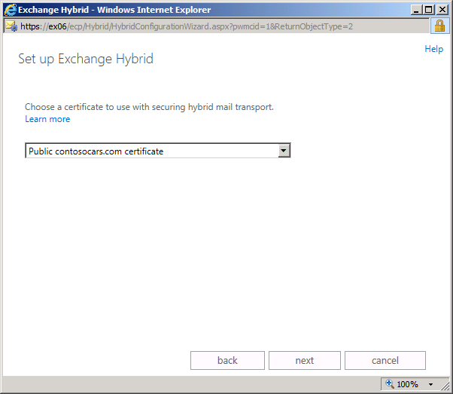
Task: Abort the wizard with cancel button
Action: pyautogui.click(x=385, y=360)
